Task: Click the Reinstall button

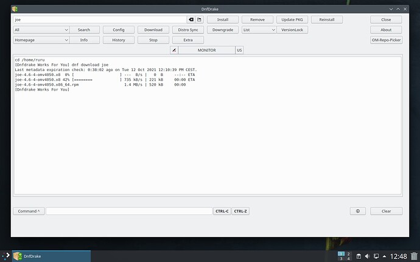Action: [x=327, y=19]
